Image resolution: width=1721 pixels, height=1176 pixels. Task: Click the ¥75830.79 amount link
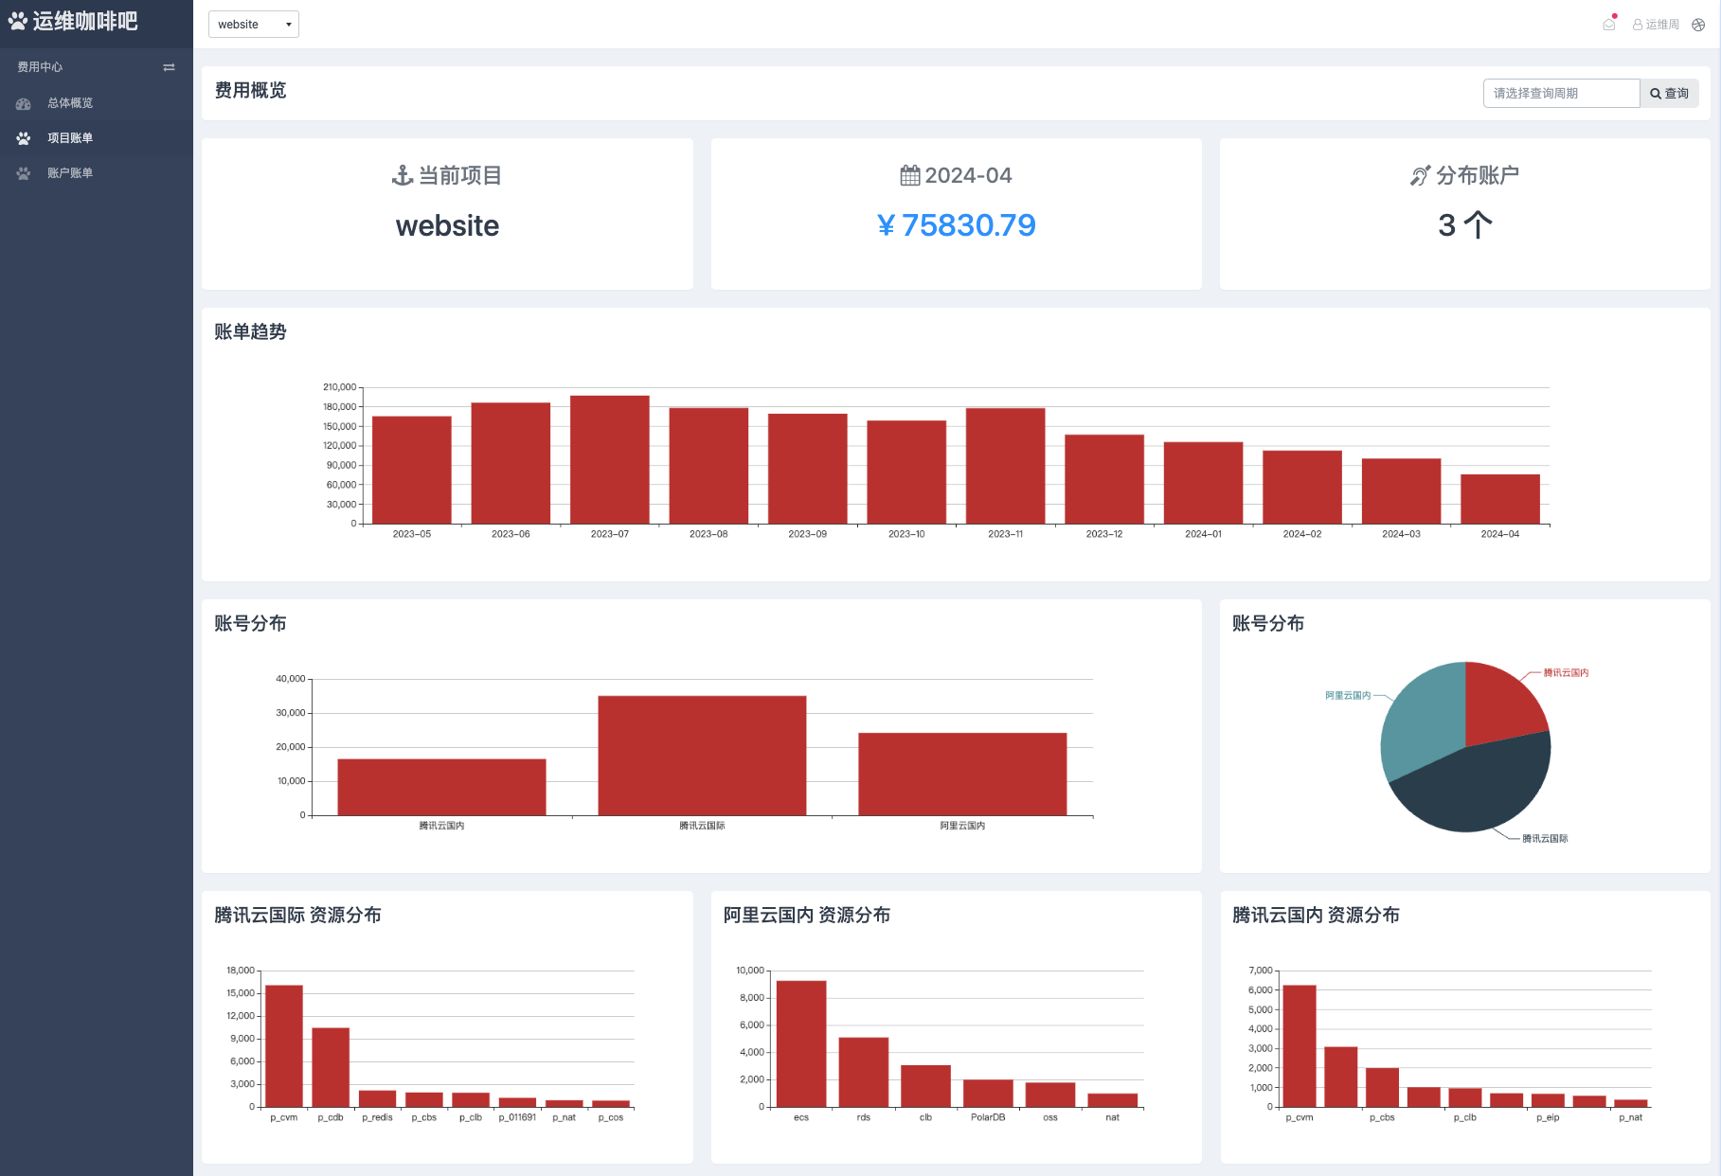coord(956,225)
